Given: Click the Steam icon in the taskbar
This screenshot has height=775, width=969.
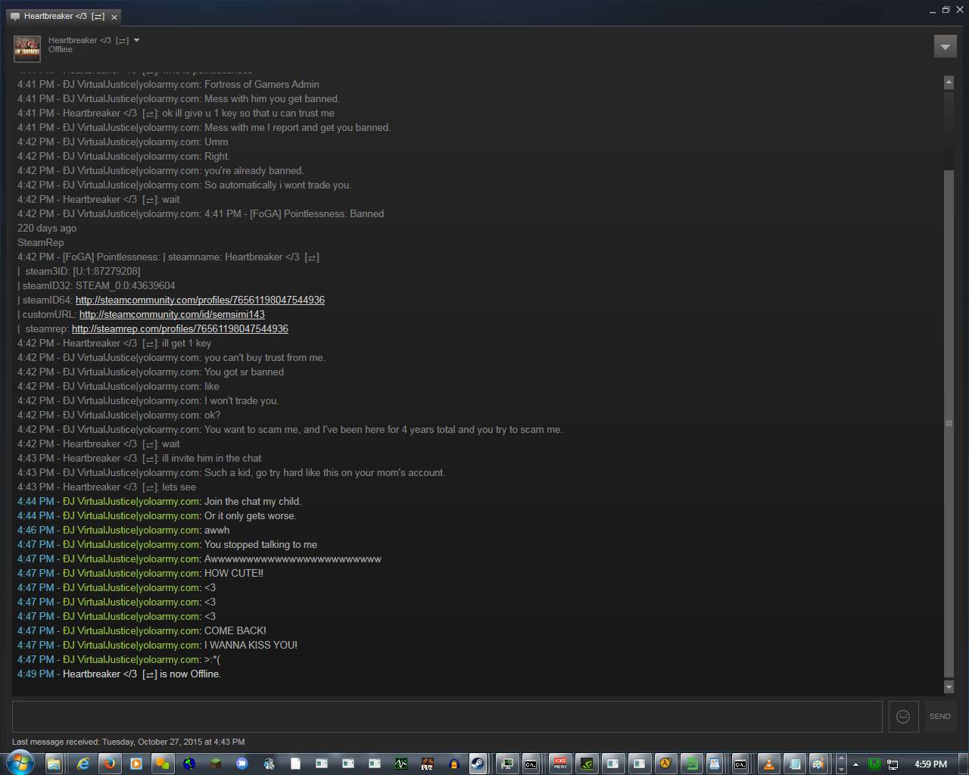Looking at the screenshot, I should click(478, 764).
